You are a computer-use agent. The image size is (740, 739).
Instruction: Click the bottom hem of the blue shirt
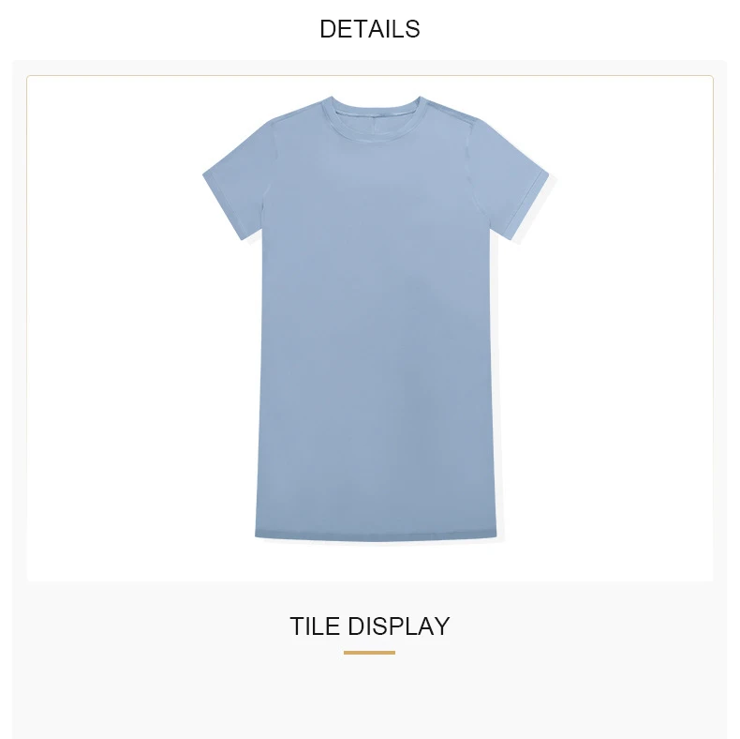coord(376,537)
